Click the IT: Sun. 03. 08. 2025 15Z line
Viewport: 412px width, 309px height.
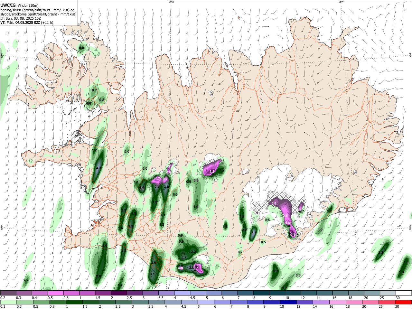pos(21,18)
